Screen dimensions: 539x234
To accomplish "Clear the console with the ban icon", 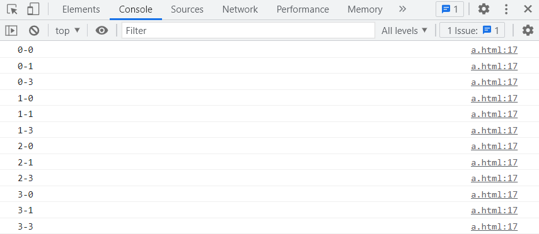I will [33, 31].
